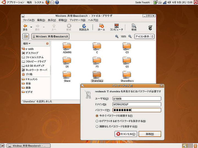Screen dimensions: 198x148
Task: Zoom in with the plus magnifier
Action: (130, 36)
